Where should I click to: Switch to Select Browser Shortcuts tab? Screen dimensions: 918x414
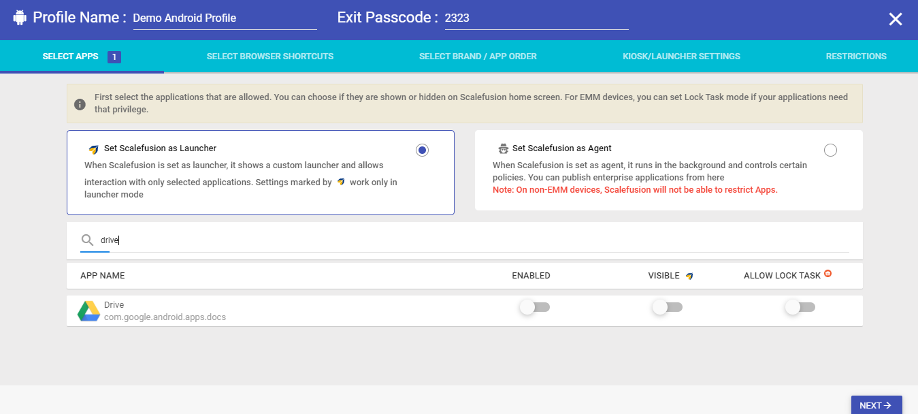click(x=270, y=57)
